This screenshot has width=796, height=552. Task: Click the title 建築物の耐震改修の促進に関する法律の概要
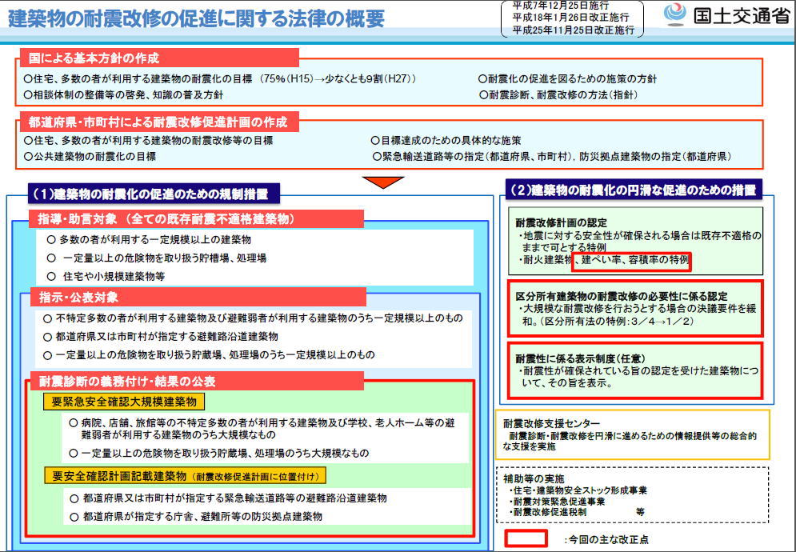(196, 18)
